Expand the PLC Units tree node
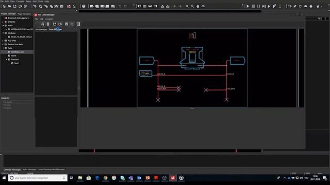Viewport: 330px width, 185px height. (x=3, y=41)
